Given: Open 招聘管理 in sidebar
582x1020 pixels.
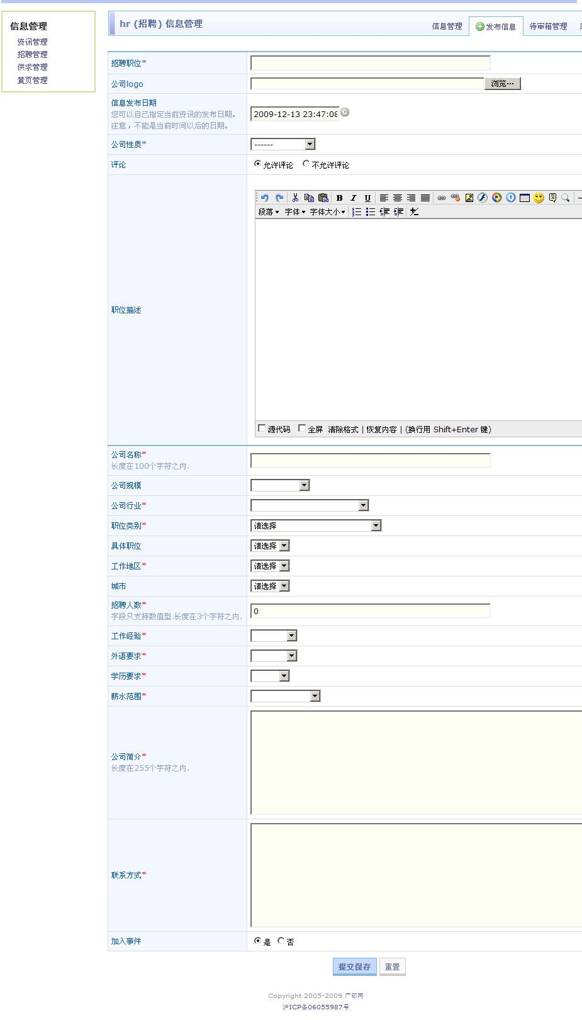Looking at the screenshot, I should [32, 55].
